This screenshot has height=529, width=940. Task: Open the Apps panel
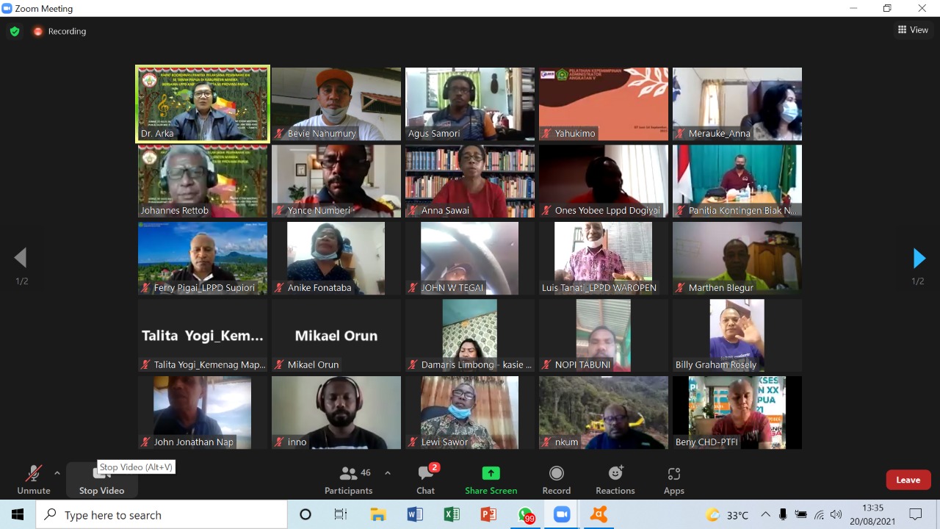click(673, 481)
